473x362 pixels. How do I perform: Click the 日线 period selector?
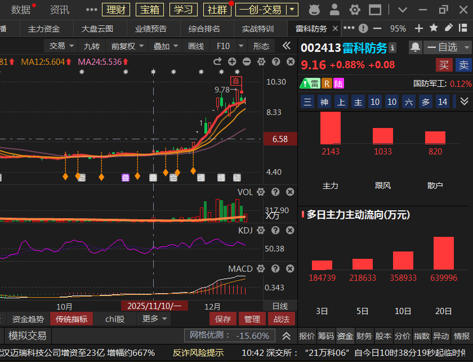(280, 306)
